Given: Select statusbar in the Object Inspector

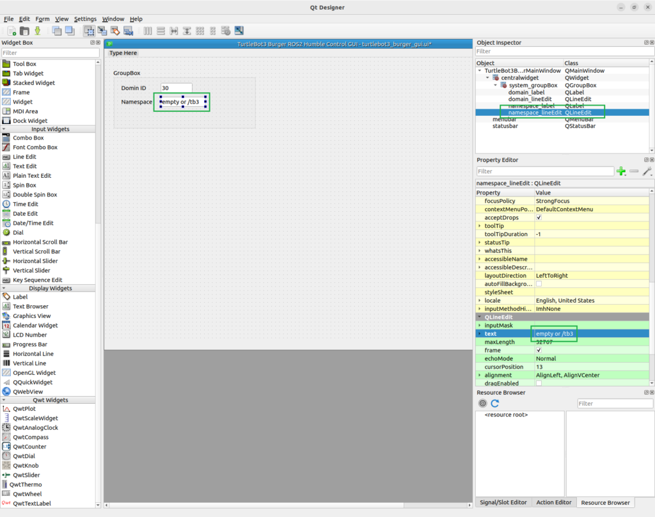Looking at the screenshot, I should tap(505, 126).
